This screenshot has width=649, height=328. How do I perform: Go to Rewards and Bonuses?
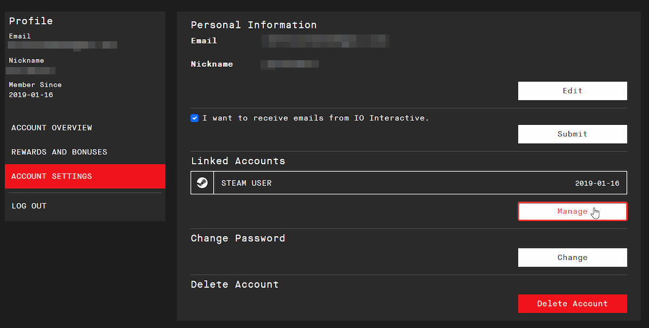click(59, 152)
